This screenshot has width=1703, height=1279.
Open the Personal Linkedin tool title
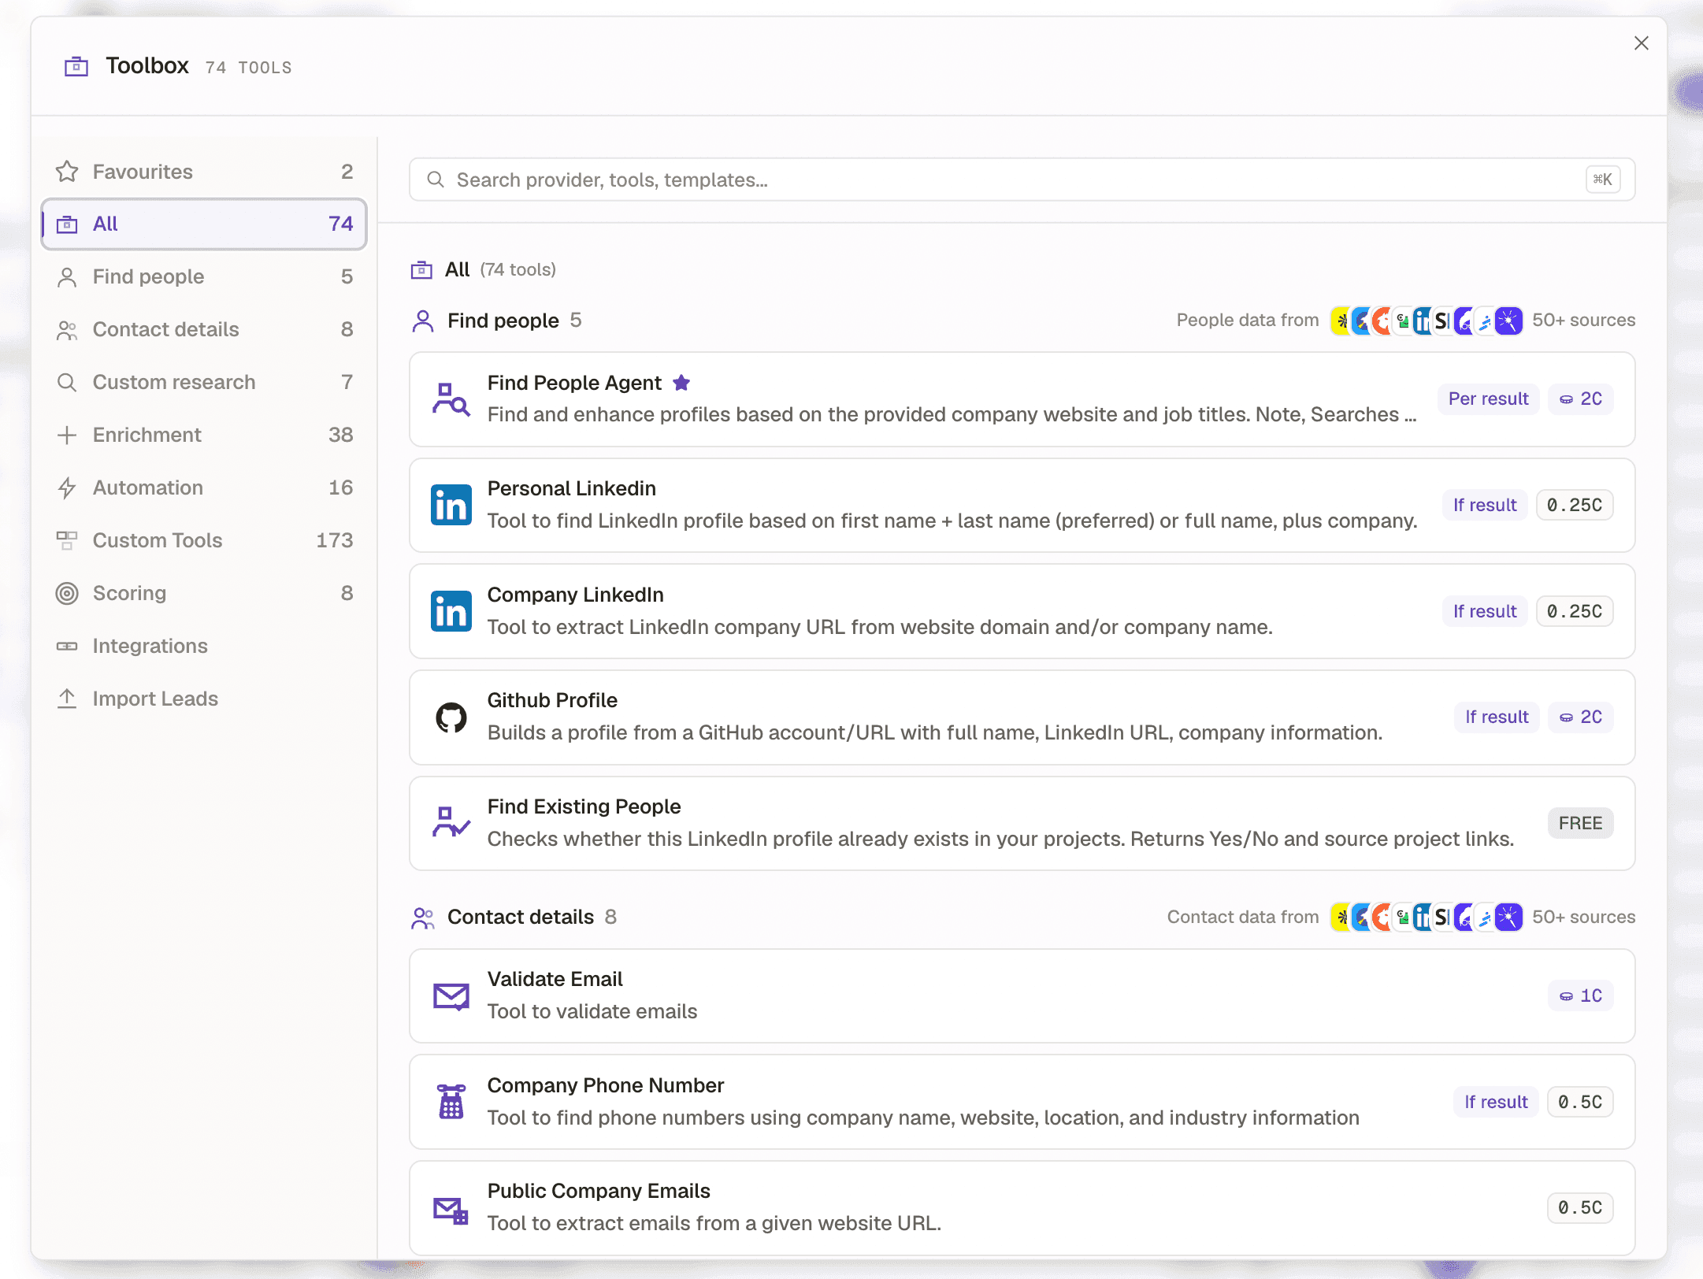point(571,488)
